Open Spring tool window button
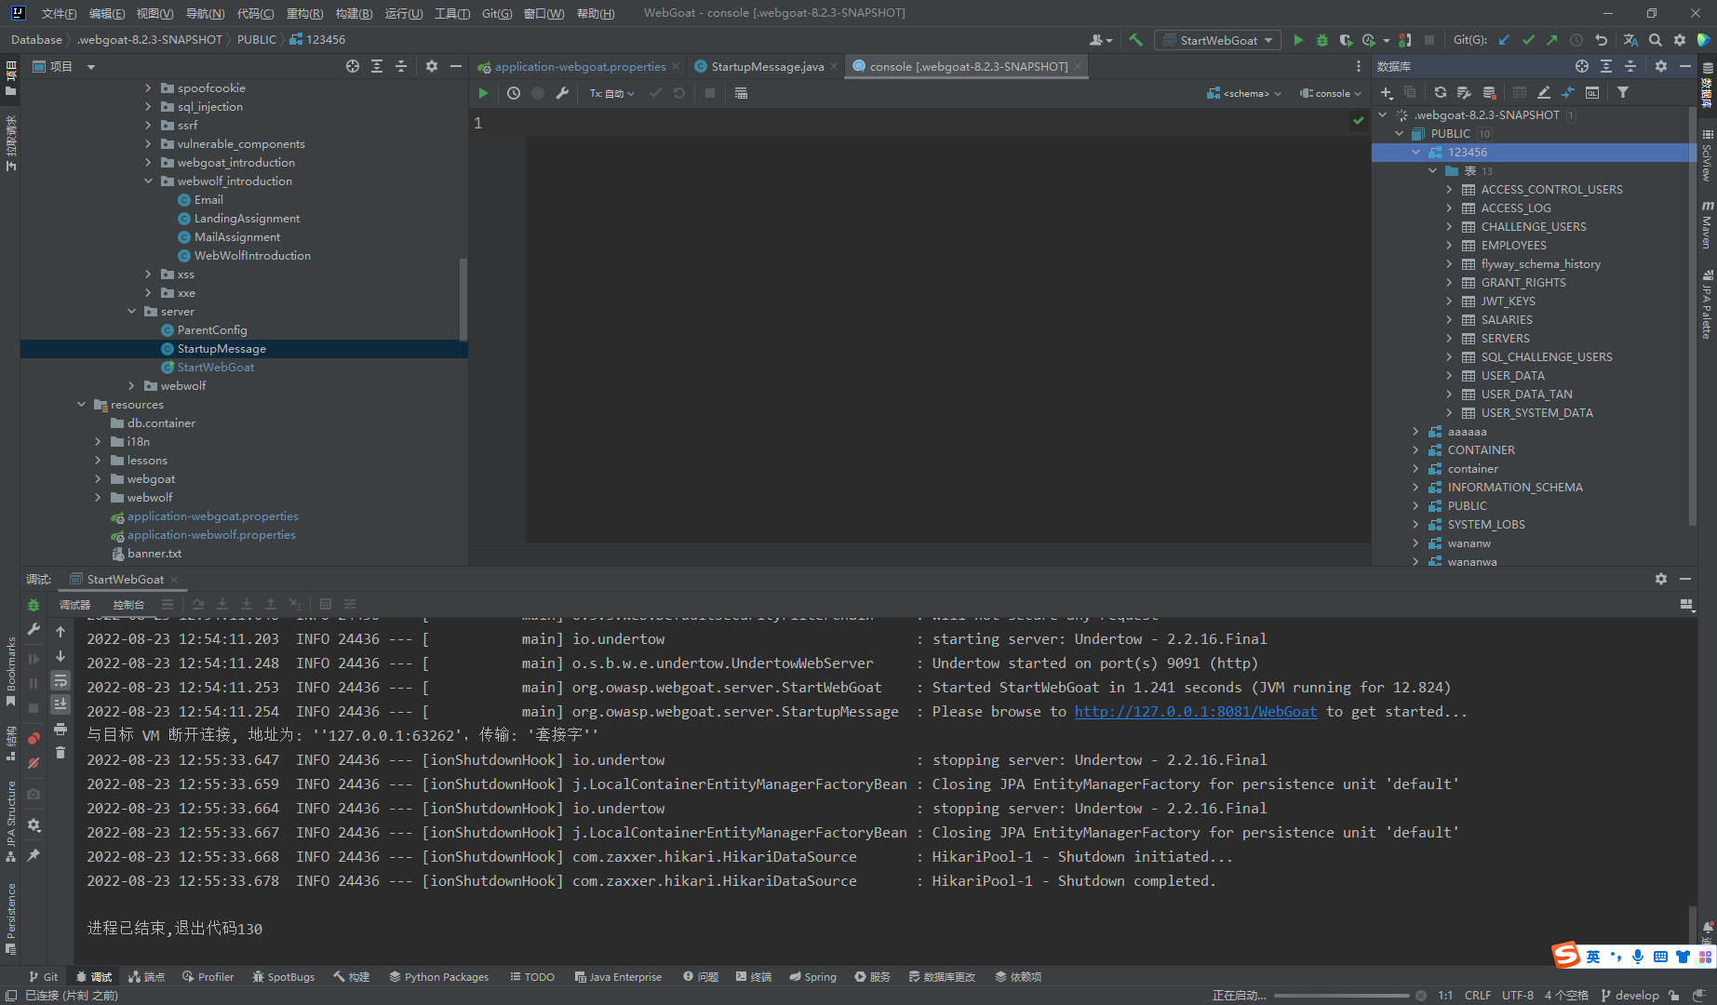The image size is (1717, 1005). [x=812, y=977]
